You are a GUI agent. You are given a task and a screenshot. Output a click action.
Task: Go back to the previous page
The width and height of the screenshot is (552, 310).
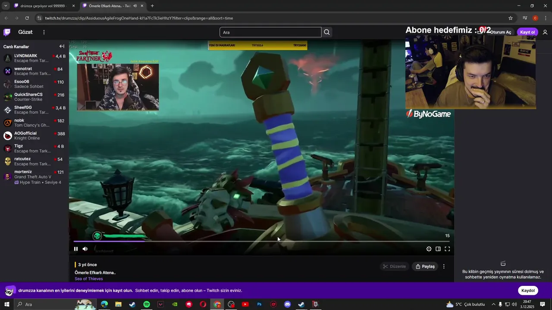point(6,18)
